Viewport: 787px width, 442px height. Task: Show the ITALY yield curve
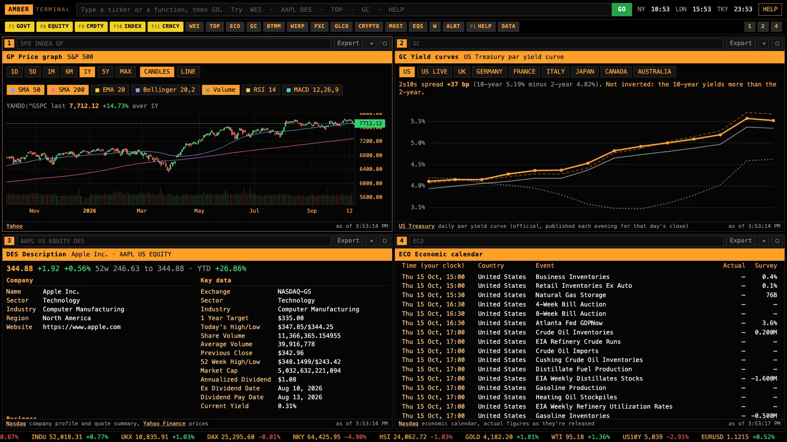click(x=556, y=72)
